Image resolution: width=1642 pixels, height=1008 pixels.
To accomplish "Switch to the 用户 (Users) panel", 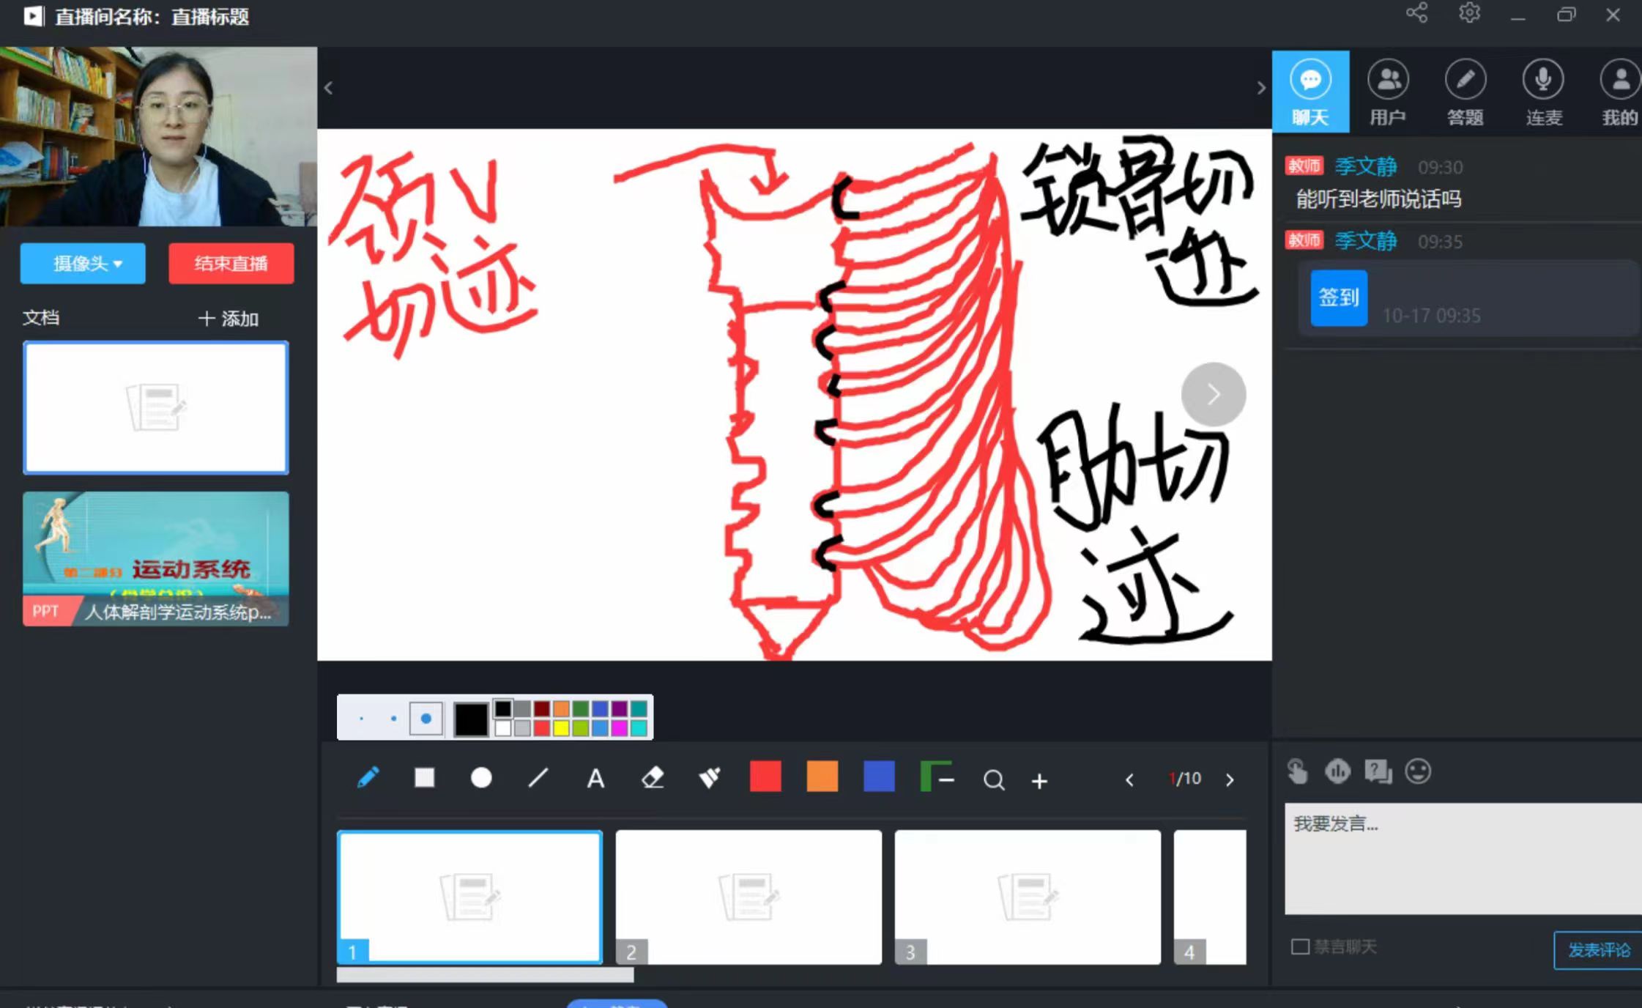I will tap(1389, 91).
